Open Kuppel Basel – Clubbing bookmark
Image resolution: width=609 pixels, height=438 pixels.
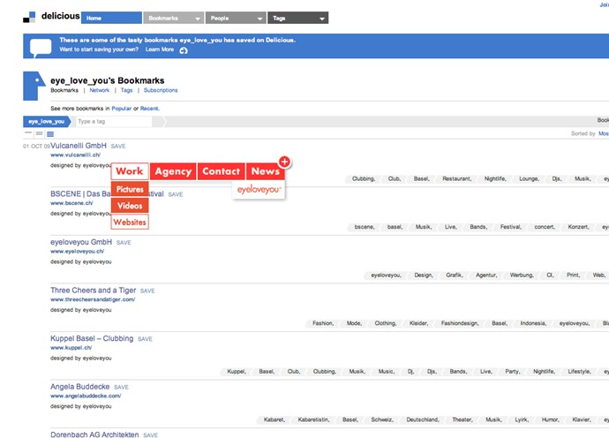pos(92,338)
